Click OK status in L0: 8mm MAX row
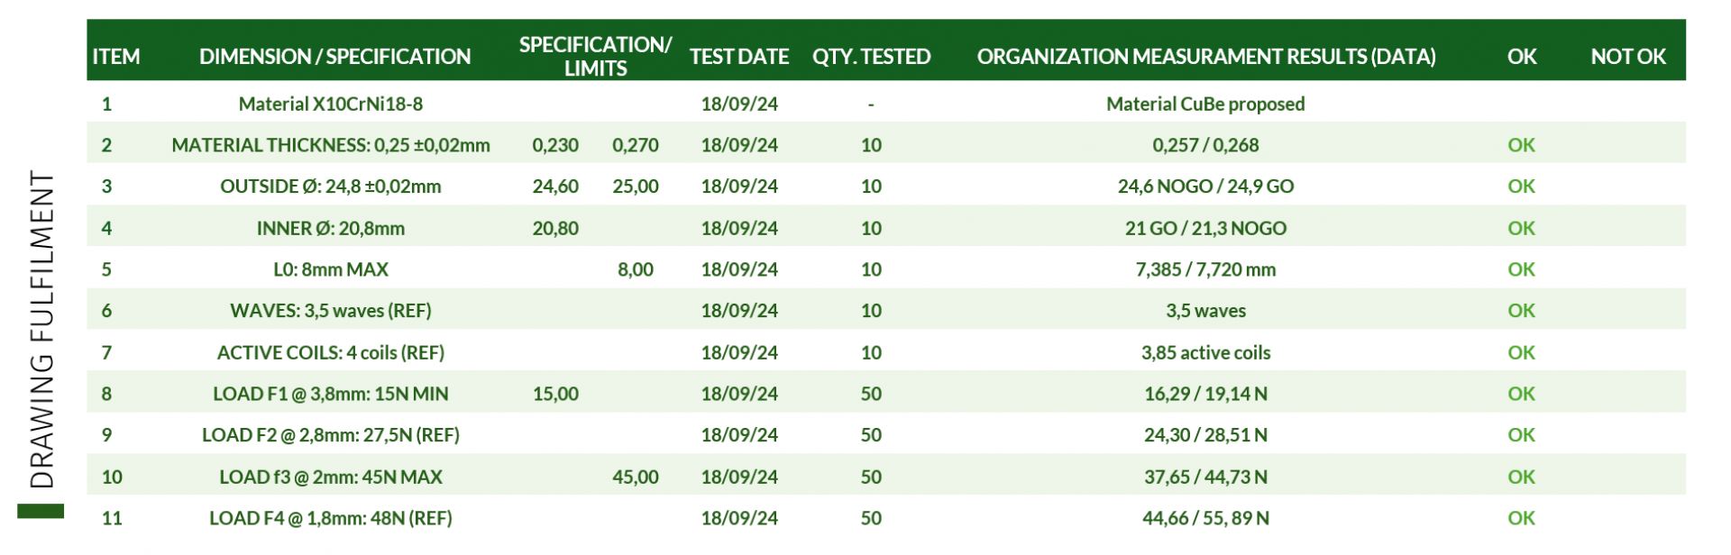1731x555 pixels. point(1522,269)
